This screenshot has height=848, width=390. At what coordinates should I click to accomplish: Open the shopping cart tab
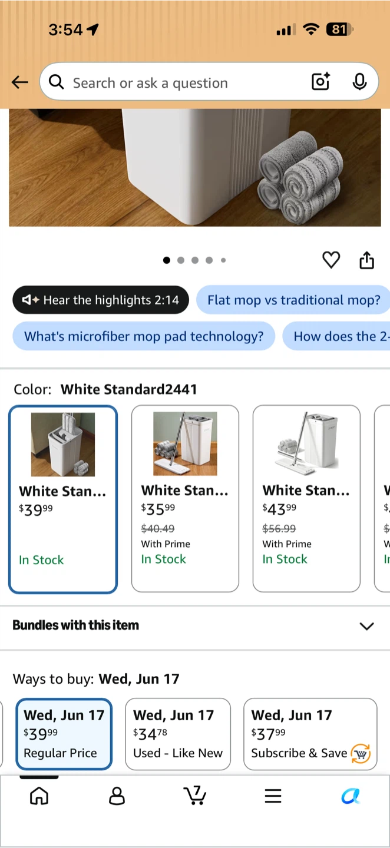tap(195, 795)
